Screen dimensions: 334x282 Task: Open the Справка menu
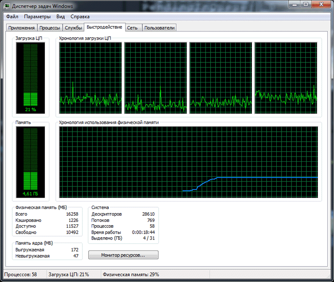click(x=80, y=17)
